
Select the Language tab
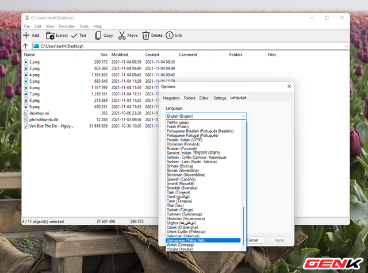point(238,97)
